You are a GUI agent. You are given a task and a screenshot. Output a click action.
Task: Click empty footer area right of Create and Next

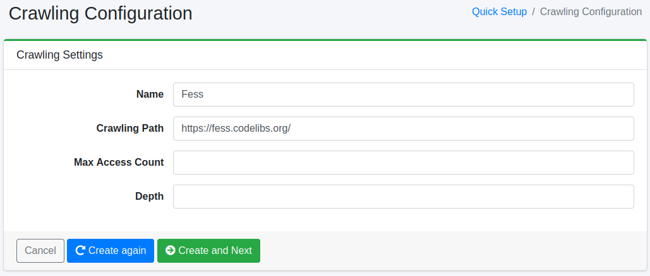point(442,251)
